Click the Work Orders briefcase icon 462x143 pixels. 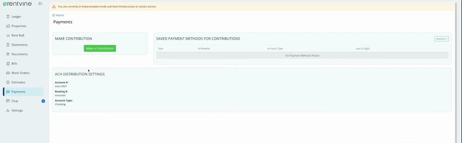[x=8, y=73]
